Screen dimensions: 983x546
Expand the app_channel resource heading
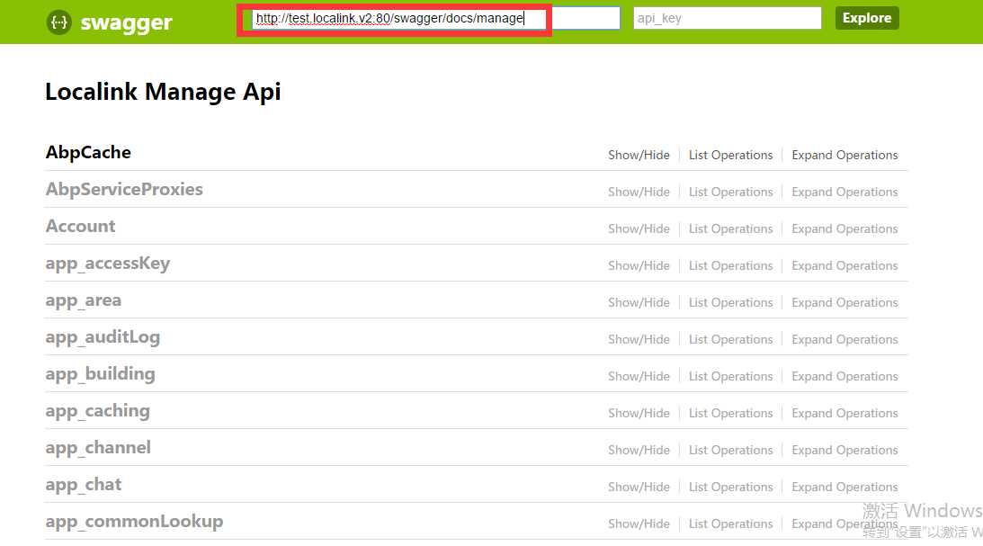98,448
